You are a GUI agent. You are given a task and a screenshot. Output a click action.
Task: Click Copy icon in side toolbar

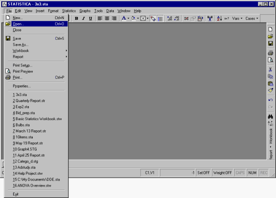(270, 77)
